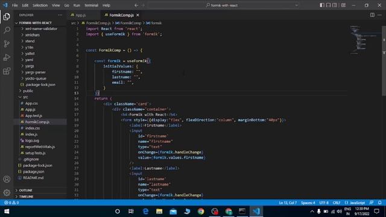Open the Explorer view in activity bar

pos(7,16)
